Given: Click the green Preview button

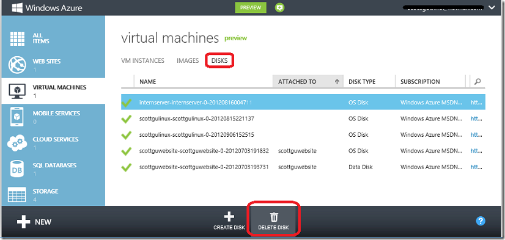Looking at the screenshot, I should (251, 8).
